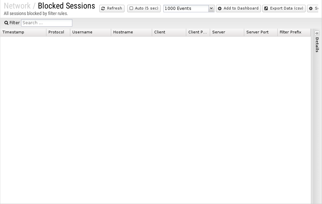The width and height of the screenshot is (322, 204).
Task: Enable the Auto (5 sec) checkbox
Action: point(131,8)
